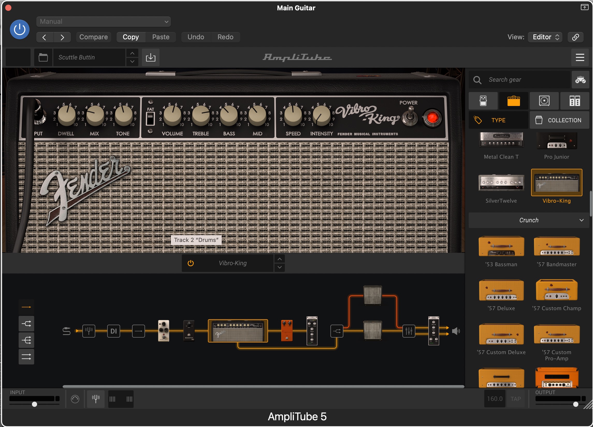Select the DI block in signal chain
The width and height of the screenshot is (593, 427).
point(114,331)
